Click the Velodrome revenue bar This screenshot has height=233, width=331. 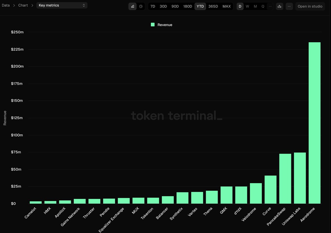(256, 193)
